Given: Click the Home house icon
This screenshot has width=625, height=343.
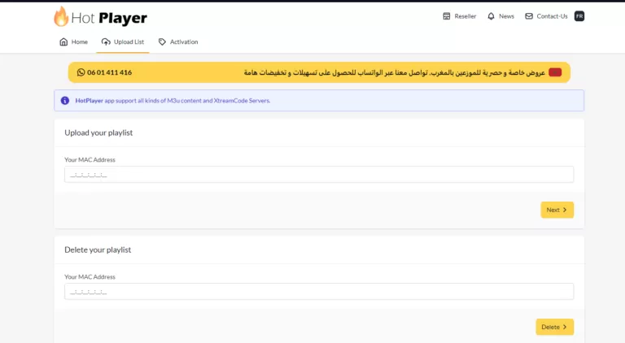Looking at the screenshot, I should [x=63, y=41].
